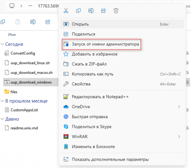Expand the WinRAR submenu arrow

pyautogui.click(x=179, y=137)
